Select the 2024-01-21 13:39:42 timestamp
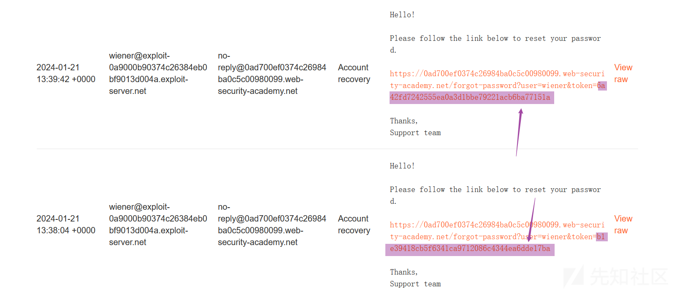Image resolution: width=677 pixels, height=291 pixels. pos(66,73)
